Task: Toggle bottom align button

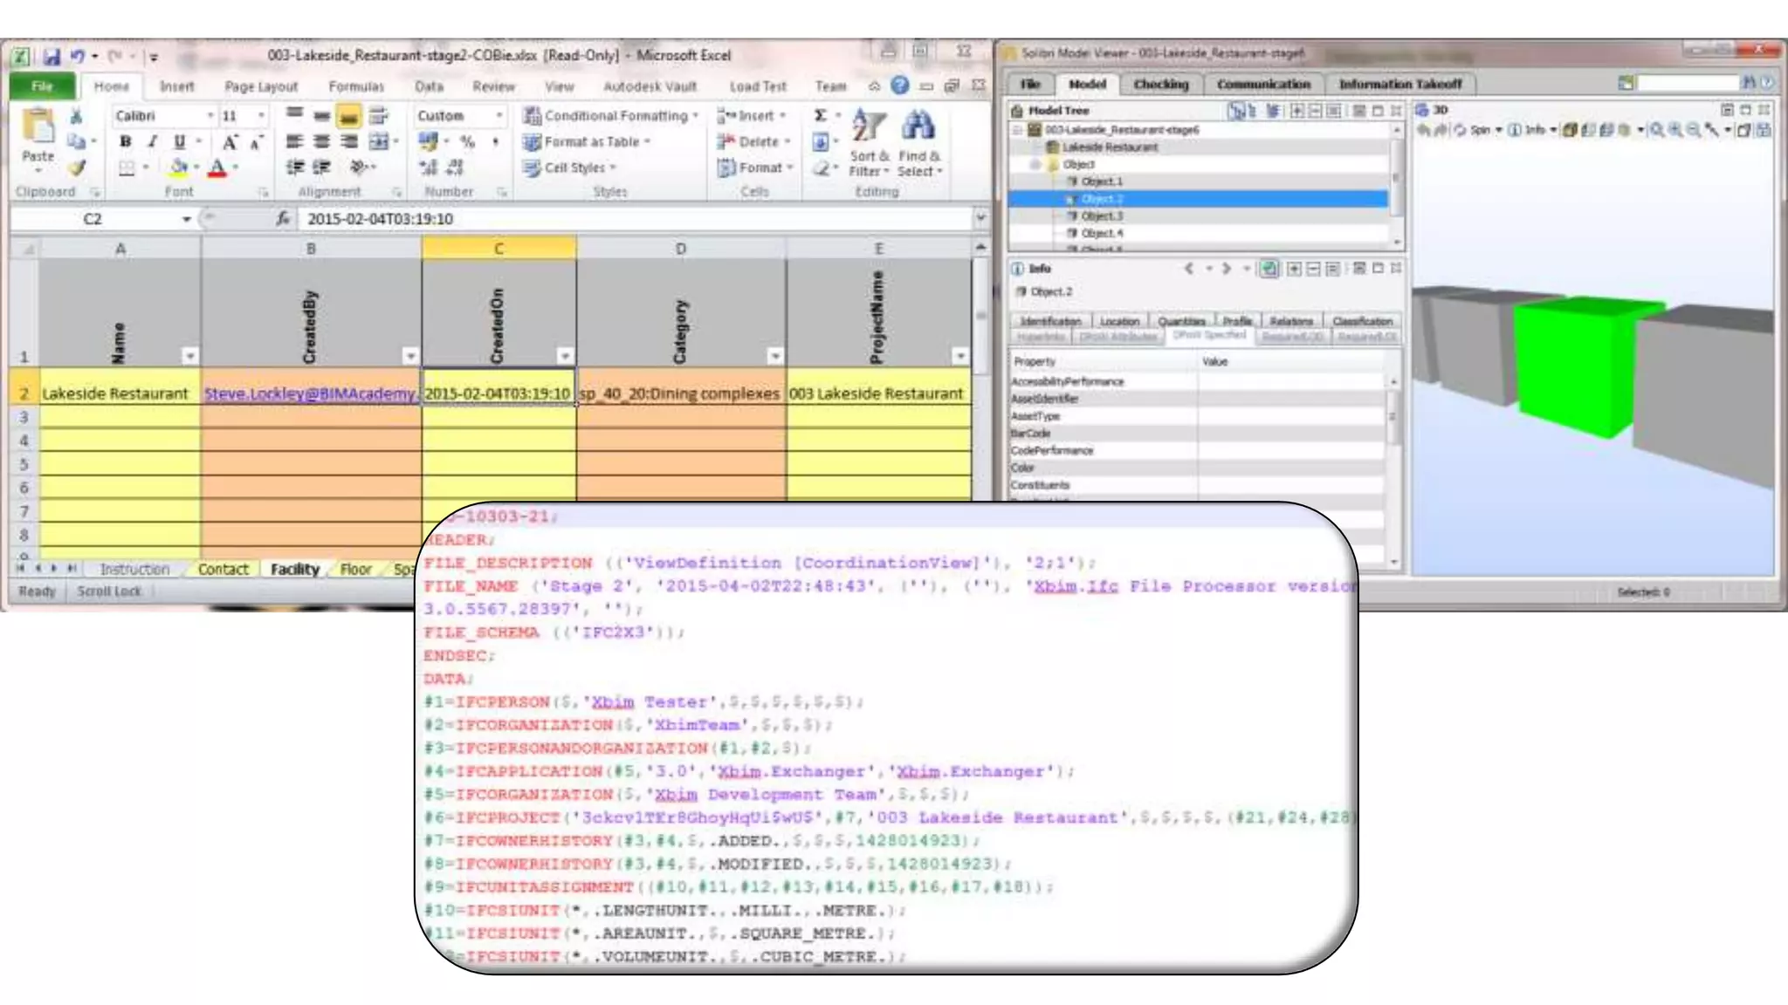Action: (348, 115)
